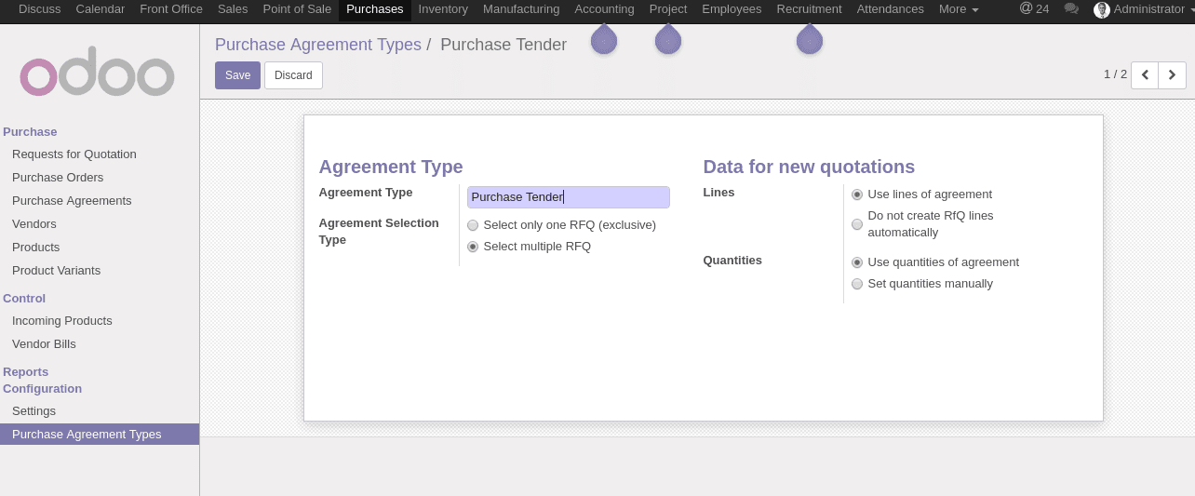Click the Control section header in sidebar
The image size is (1195, 496).
(x=24, y=299)
